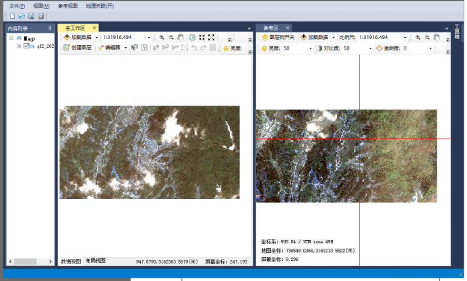Select the pan hand tool in main workspace
The width and height of the screenshot is (467, 281).
(x=181, y=38)
